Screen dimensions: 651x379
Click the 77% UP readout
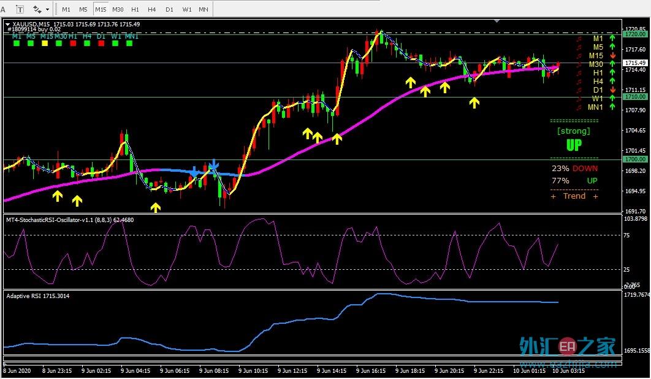point(574,181)
